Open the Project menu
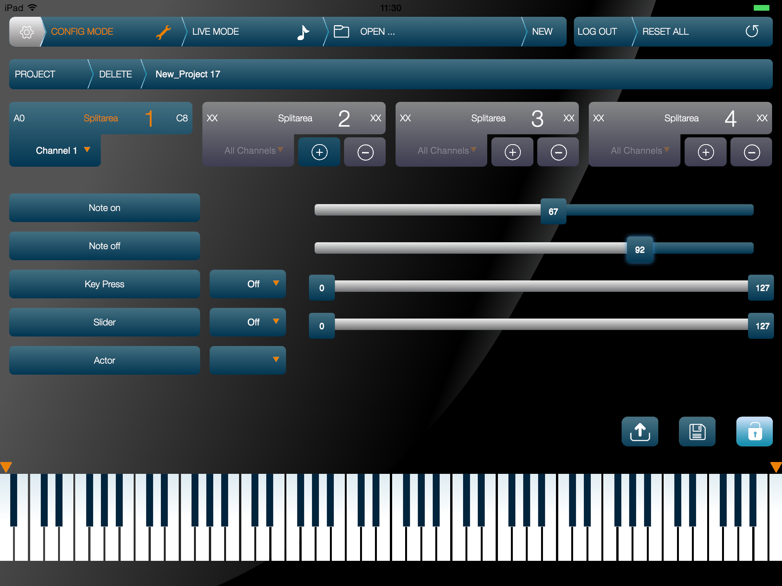 [x=35, y=74]
